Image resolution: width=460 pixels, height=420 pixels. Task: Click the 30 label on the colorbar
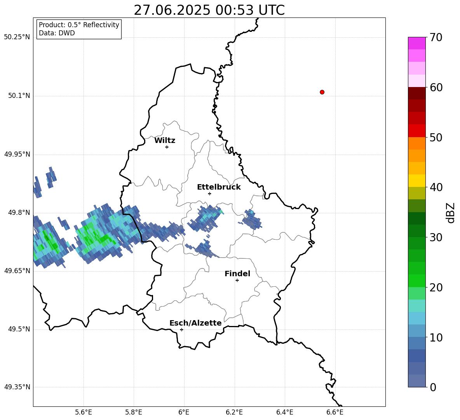coord(436,237)
